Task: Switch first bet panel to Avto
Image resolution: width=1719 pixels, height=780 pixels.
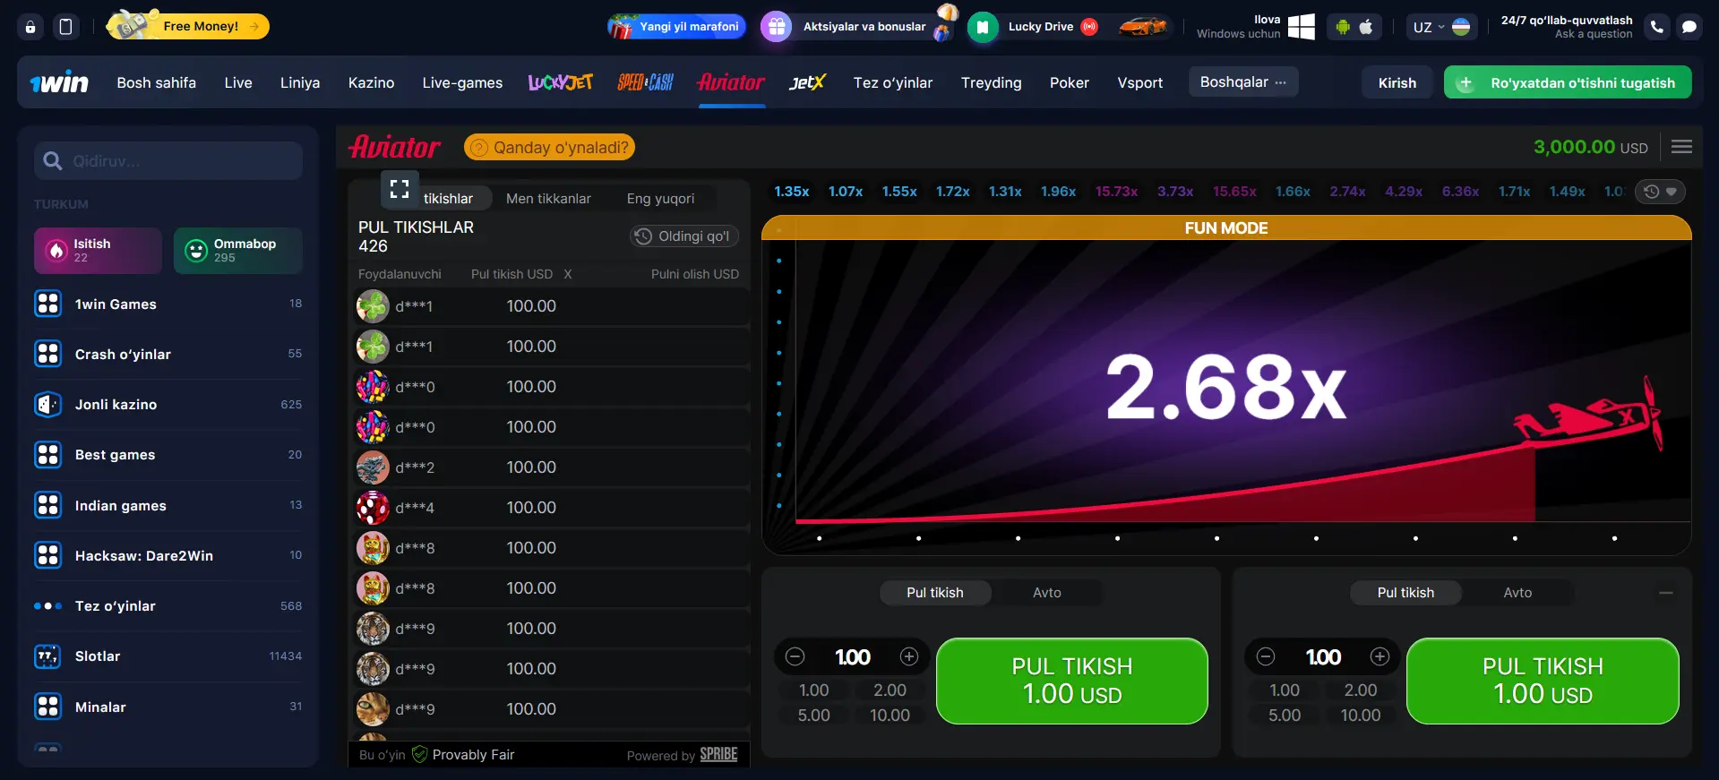Action: click(x=1046, y=593)
